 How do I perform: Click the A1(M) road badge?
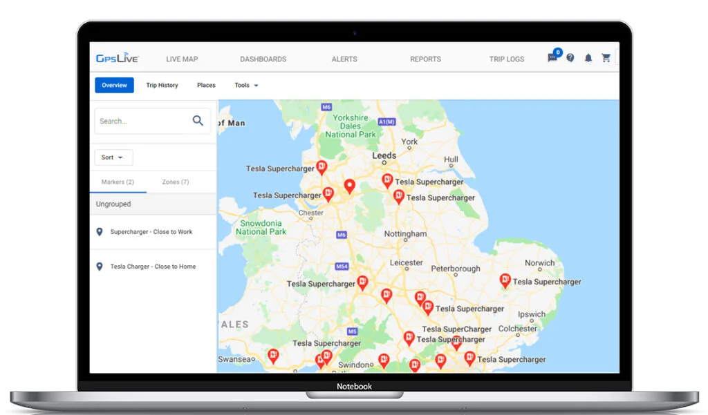coord(387,122)
